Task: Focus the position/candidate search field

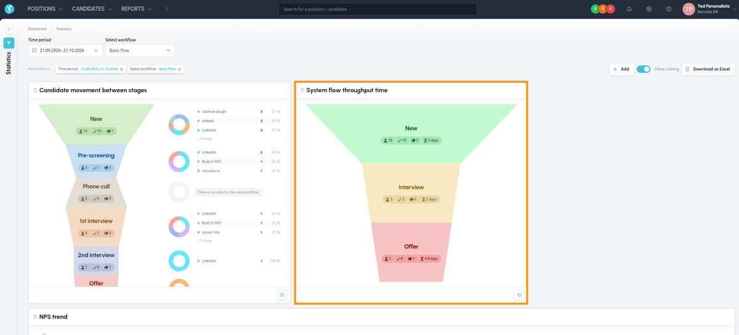Action: 378,9
